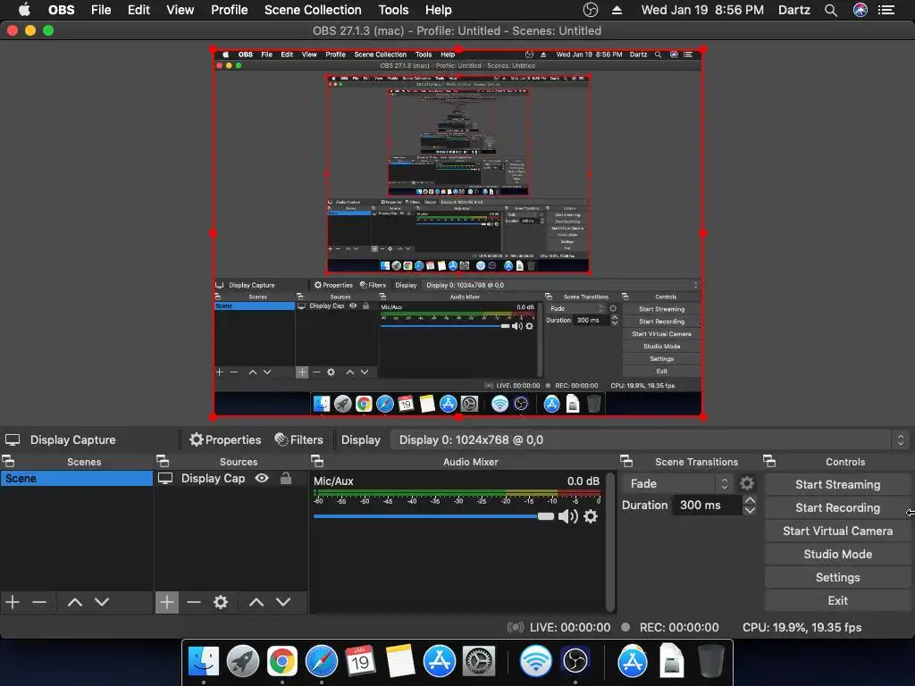The image size is (915, 686).
Task: Decrease transition duration with the down arrow
Action: point(750,510)
